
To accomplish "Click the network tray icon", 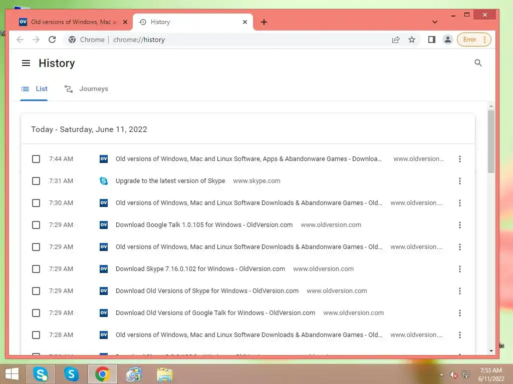I will pyautogui.click(x=466, y=374).
